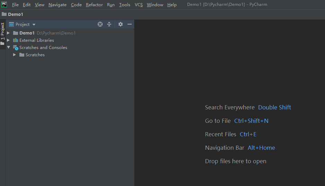Click the Ctrl+E shortcut text
The image size is (325, 186).
[248, 134]
